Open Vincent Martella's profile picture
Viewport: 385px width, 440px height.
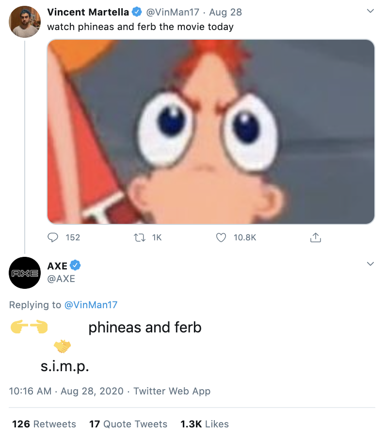click(x=25, y=22)
